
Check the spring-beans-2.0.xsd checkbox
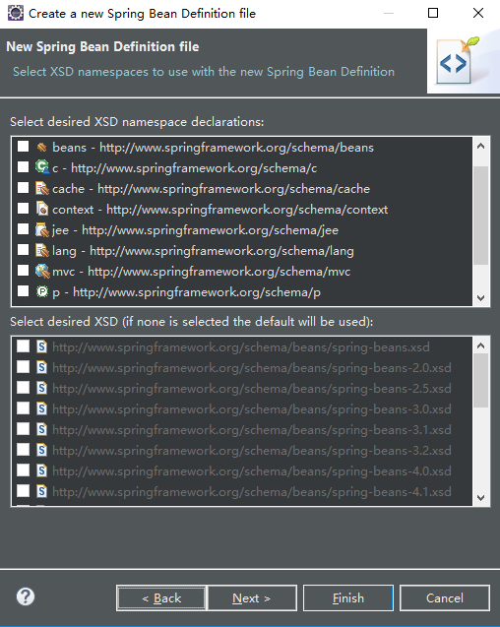tap(23, 367)
